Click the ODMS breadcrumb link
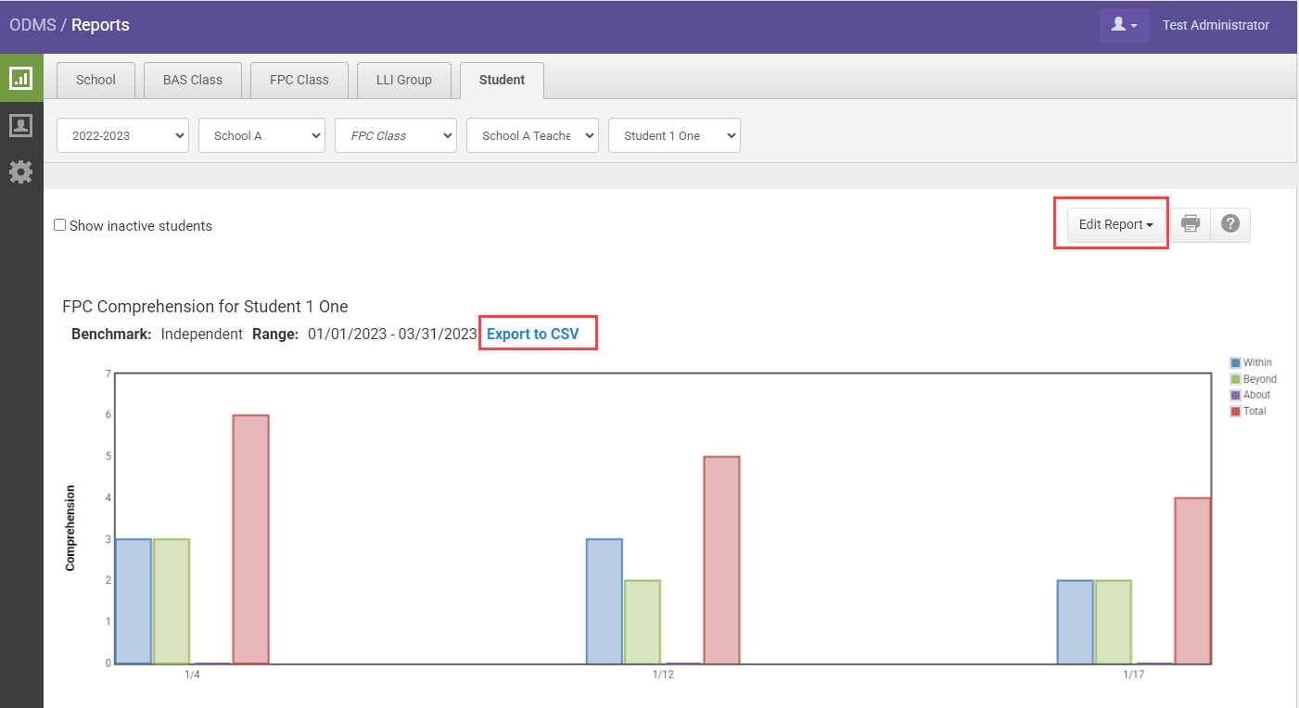The image size is (1299, 708). [x=32, y=25]
